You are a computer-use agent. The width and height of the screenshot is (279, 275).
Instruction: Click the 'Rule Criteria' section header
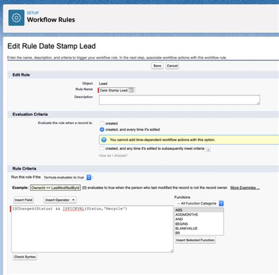click(24, 169)
